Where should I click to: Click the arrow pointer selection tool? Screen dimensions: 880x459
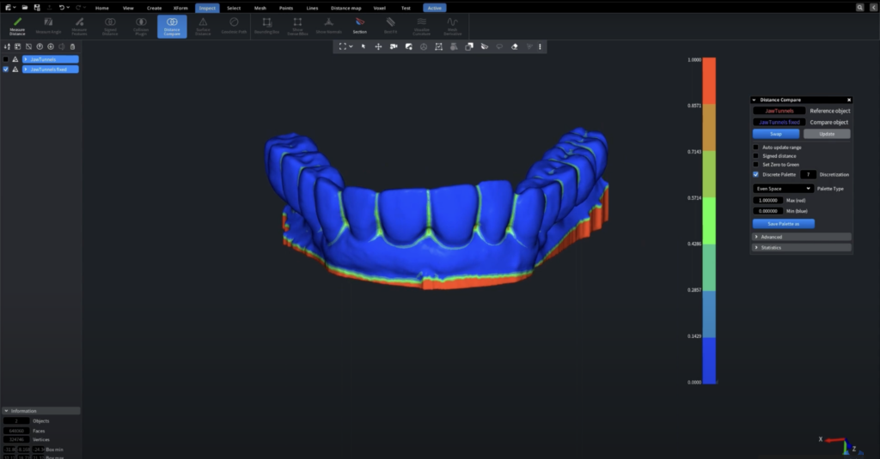(363, 46)
